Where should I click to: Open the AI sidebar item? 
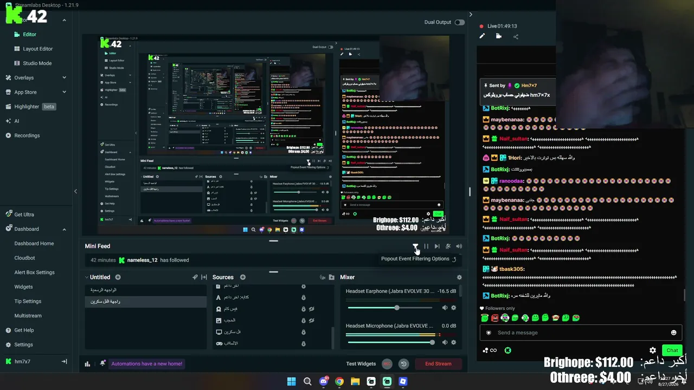pos(16,121)
